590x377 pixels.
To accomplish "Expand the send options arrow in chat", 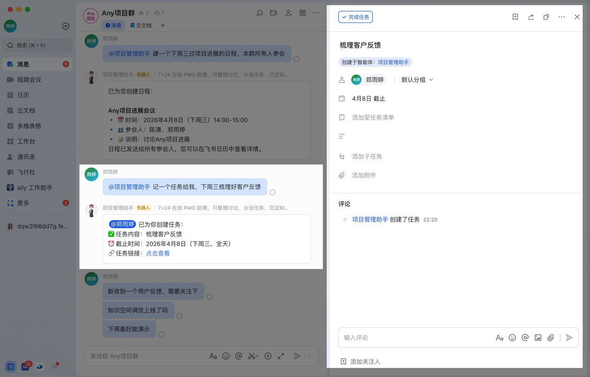I will click(x=310, y=356).
